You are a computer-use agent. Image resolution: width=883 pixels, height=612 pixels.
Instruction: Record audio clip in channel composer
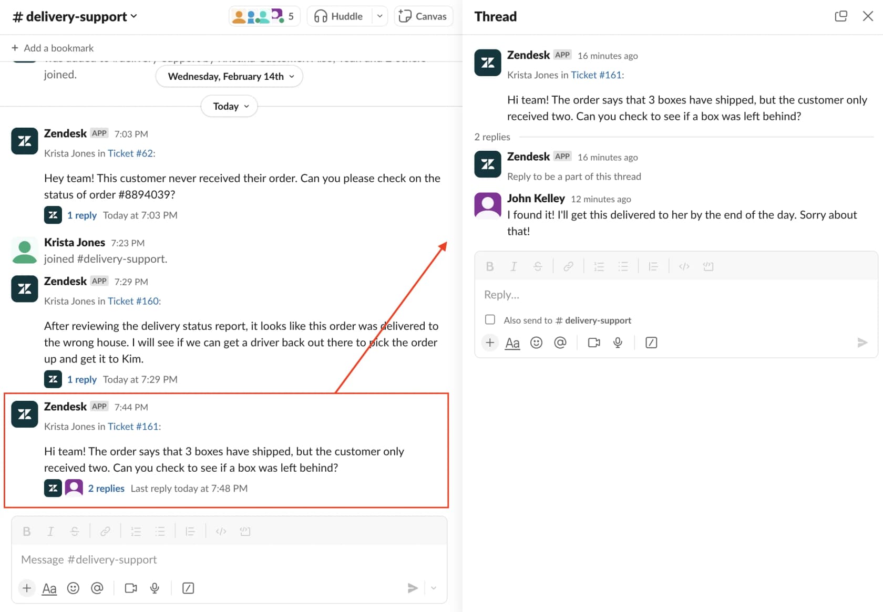click(155, 588)
